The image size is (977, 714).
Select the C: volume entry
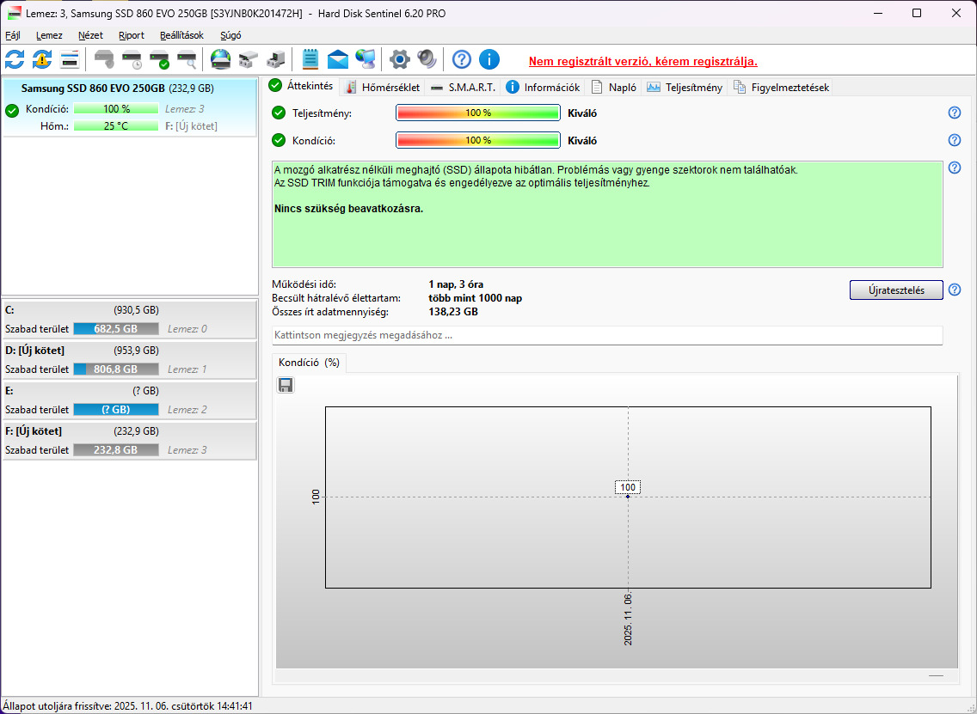[x=130, y=319]
